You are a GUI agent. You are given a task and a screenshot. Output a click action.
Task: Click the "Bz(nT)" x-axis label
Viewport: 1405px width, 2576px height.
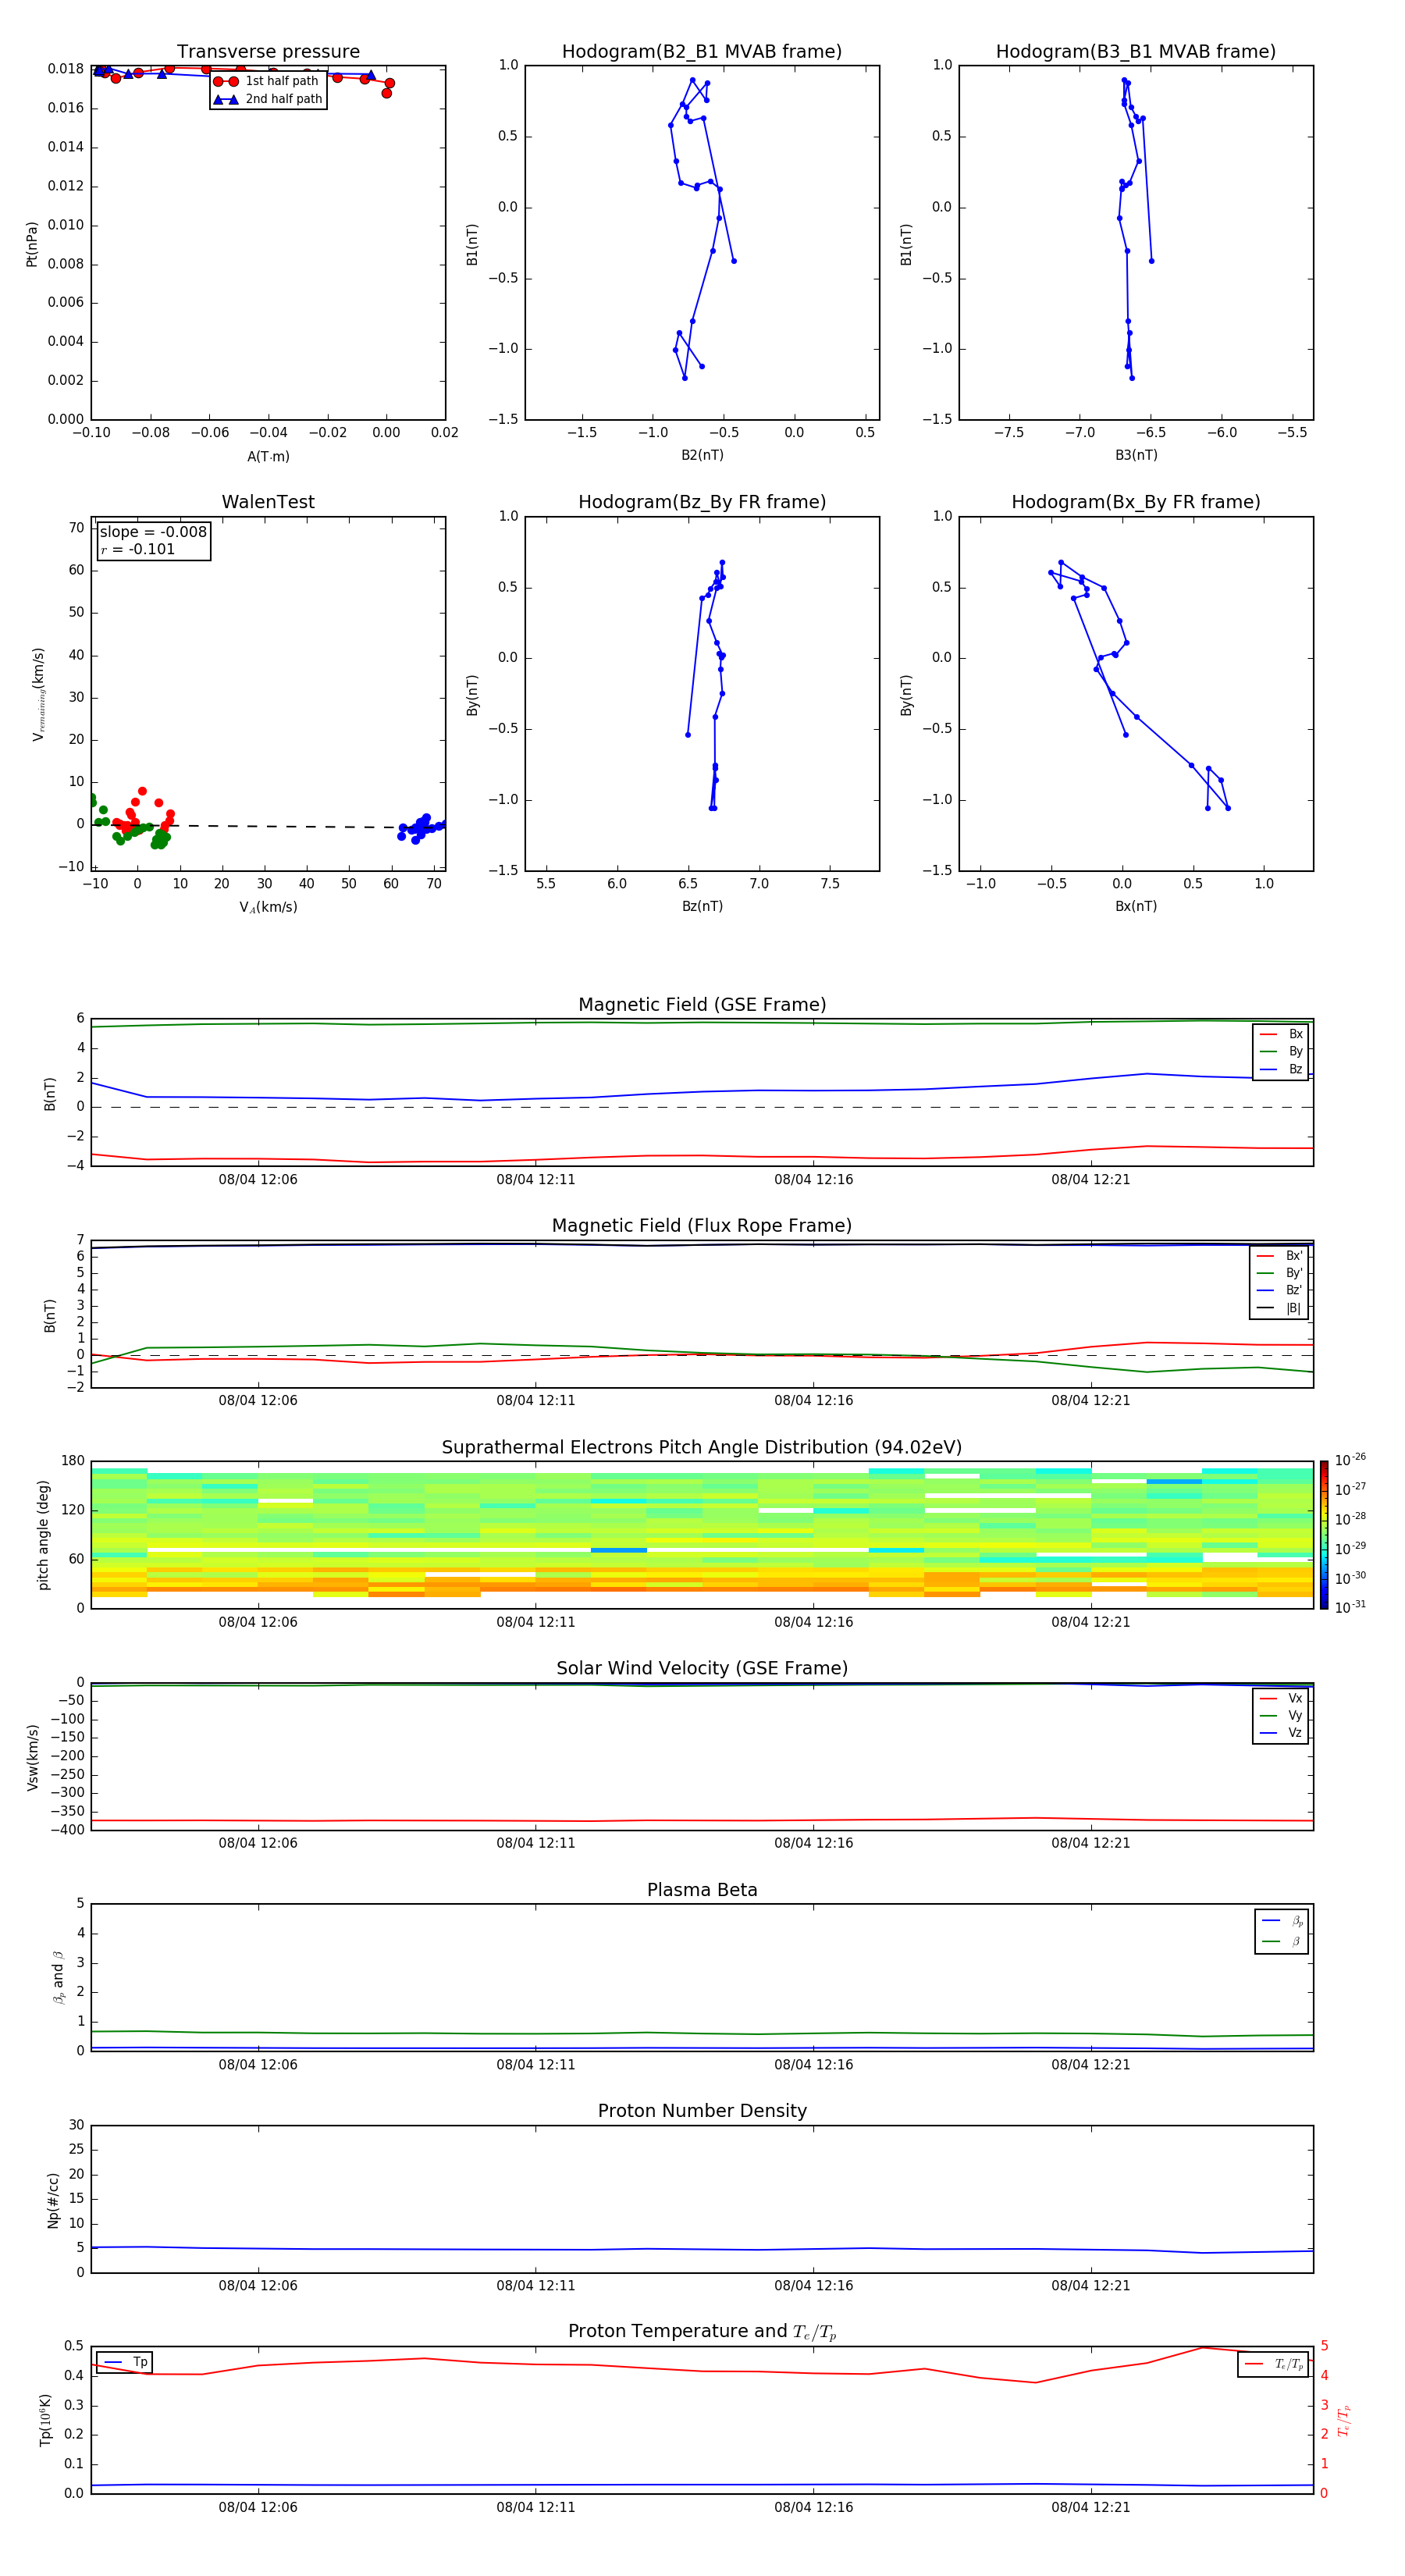pyautogui.click(x=702, y=906)
